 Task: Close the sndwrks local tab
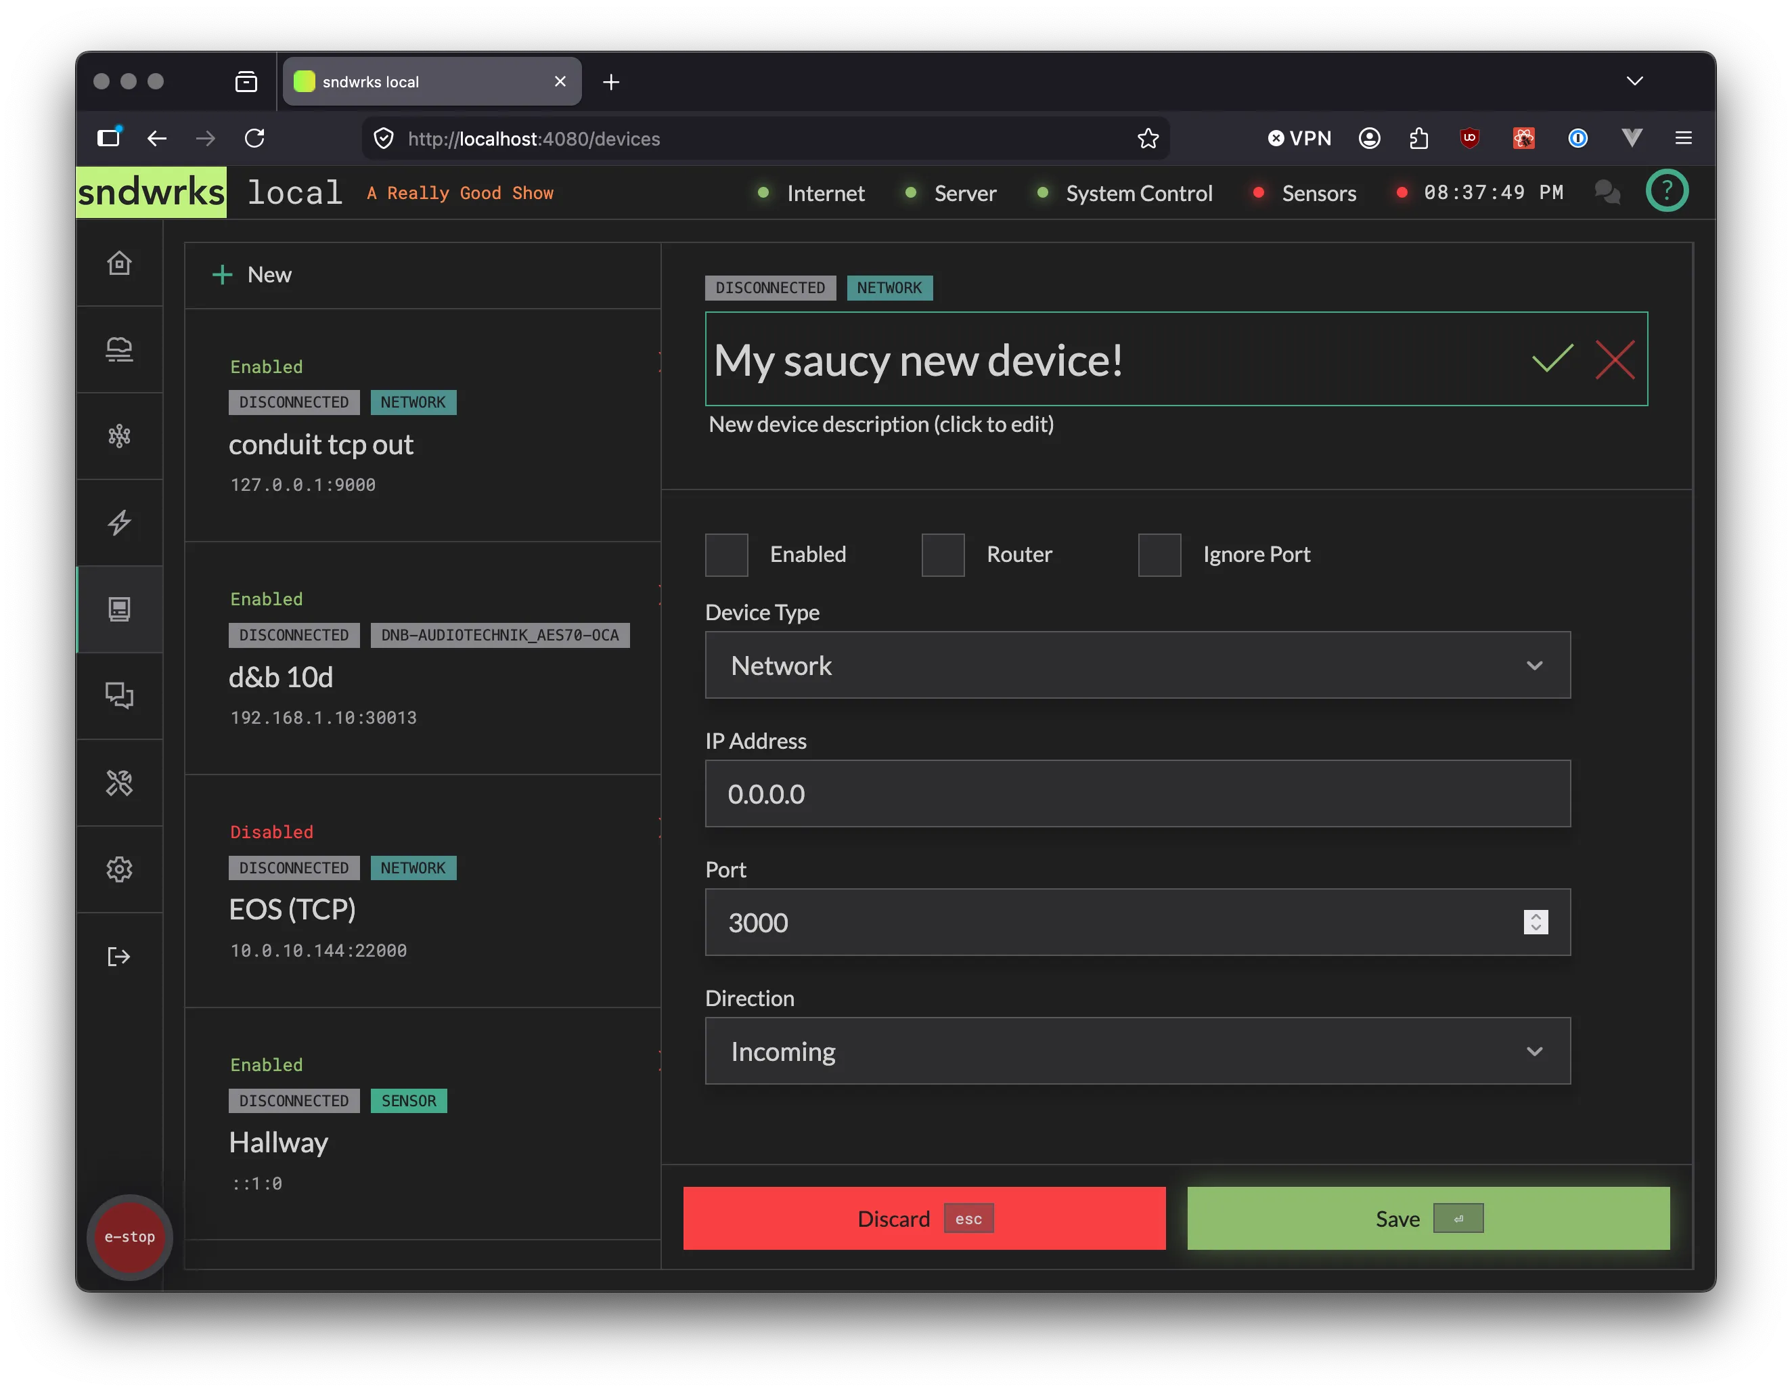tap(560, 81)
